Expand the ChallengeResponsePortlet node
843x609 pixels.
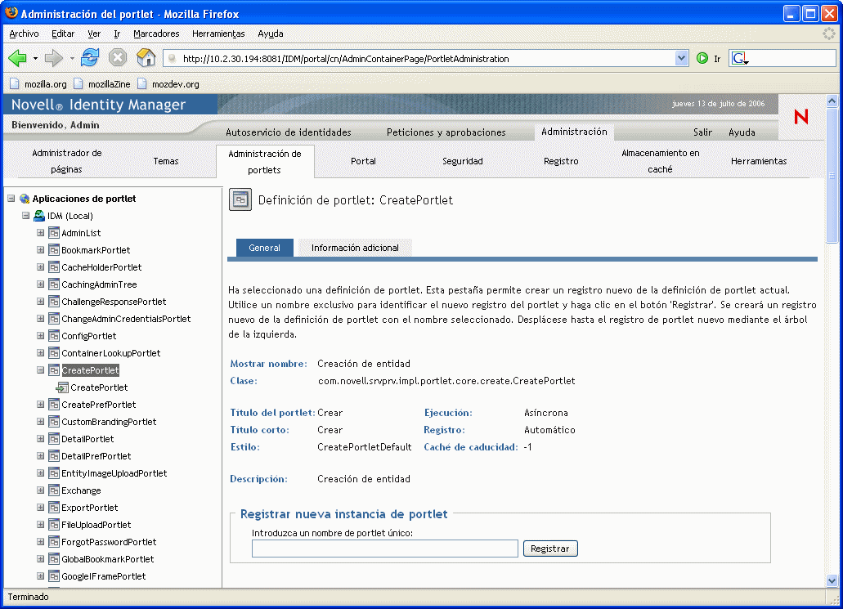click(x=40, y=302)
